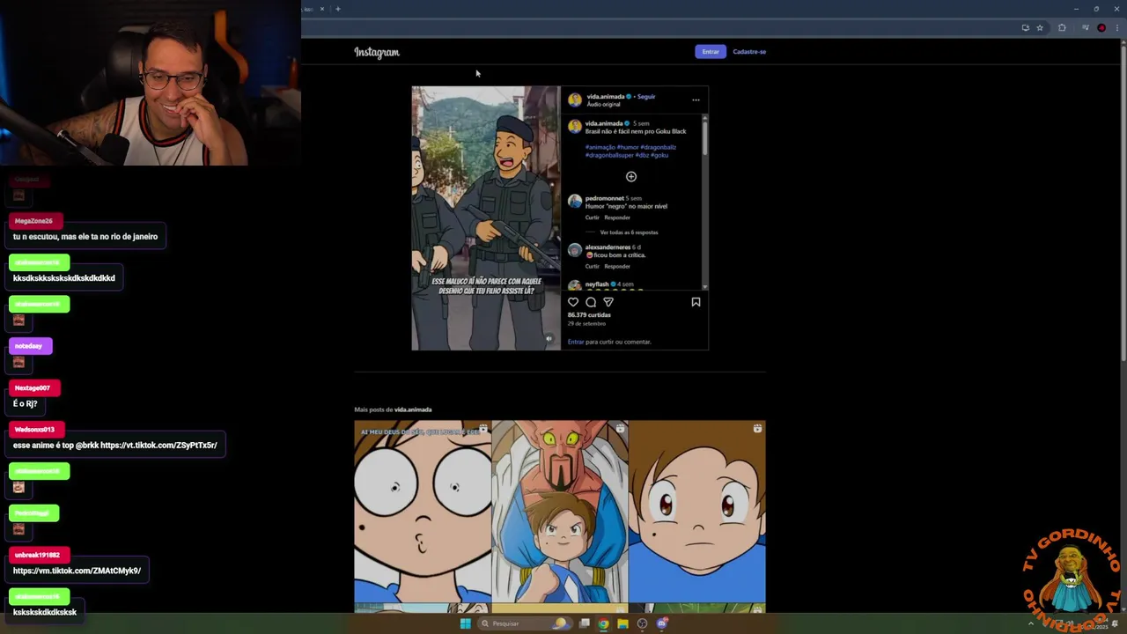Viewport: 1127px width, 634px height.
Task: Open OBS Studio from the taskbar
Action: point(642,623)
